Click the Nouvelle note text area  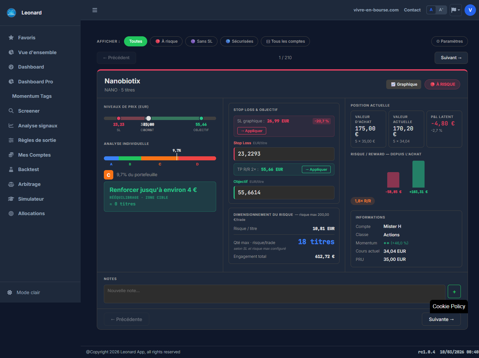pyautogui.click(x=275, y=294)
